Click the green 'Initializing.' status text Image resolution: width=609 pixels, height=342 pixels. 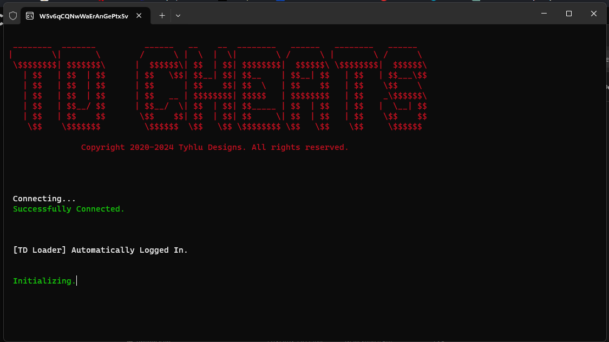pos(44,281)
